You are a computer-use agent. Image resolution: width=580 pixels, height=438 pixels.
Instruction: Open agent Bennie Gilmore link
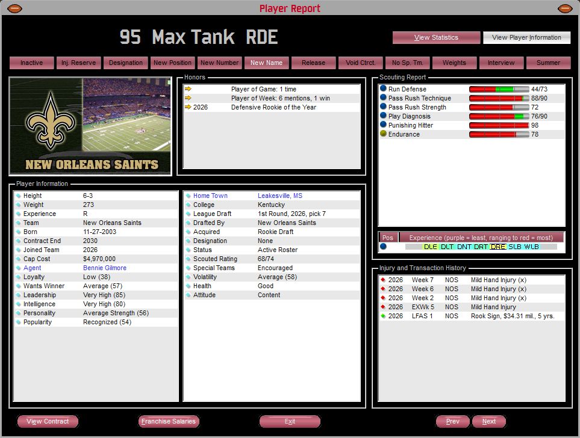coord(105,268)
